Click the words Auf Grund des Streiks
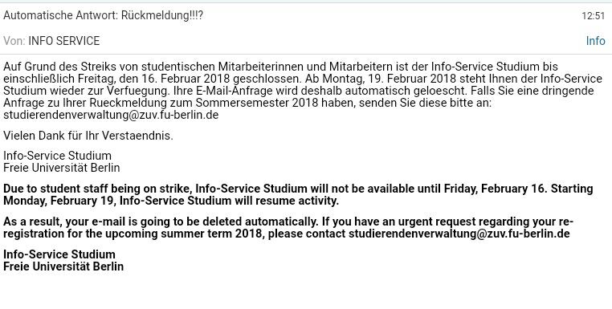This screenshot has width=612, height=309. click(59, 67)
